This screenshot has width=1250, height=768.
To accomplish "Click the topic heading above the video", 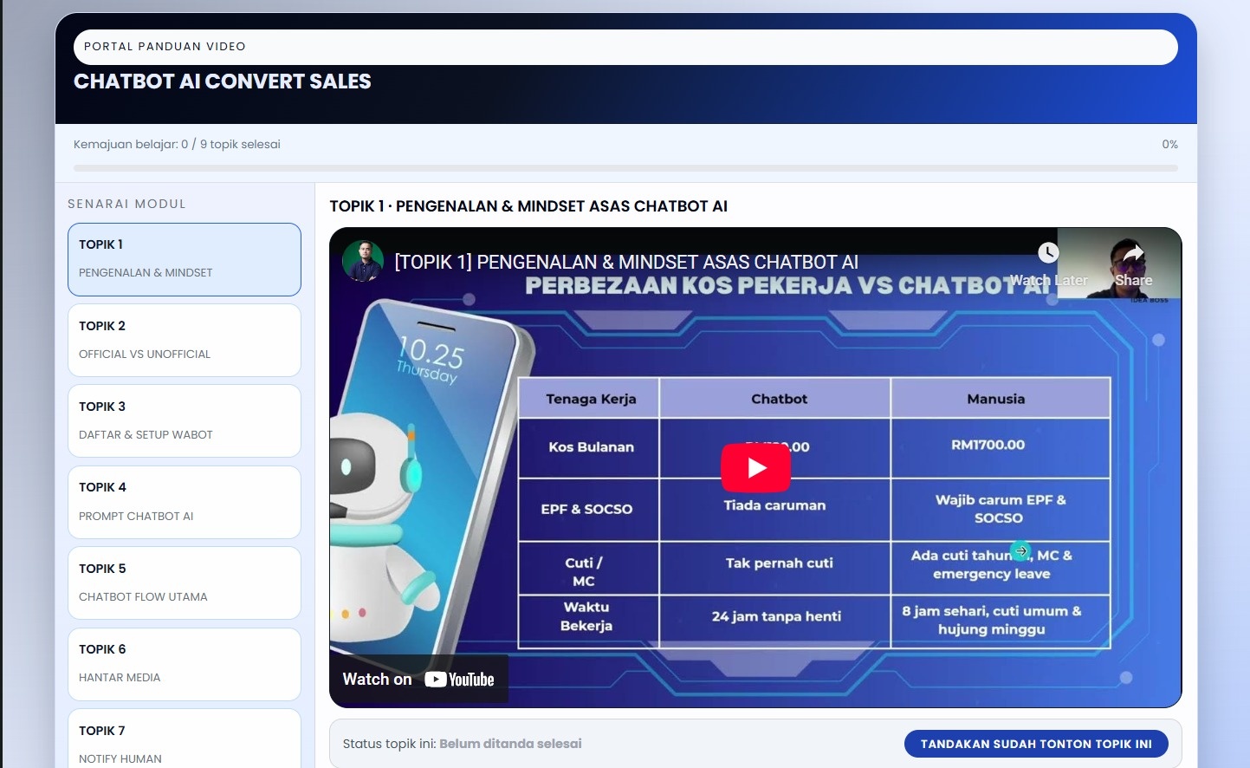I will (x=528, y=206).
